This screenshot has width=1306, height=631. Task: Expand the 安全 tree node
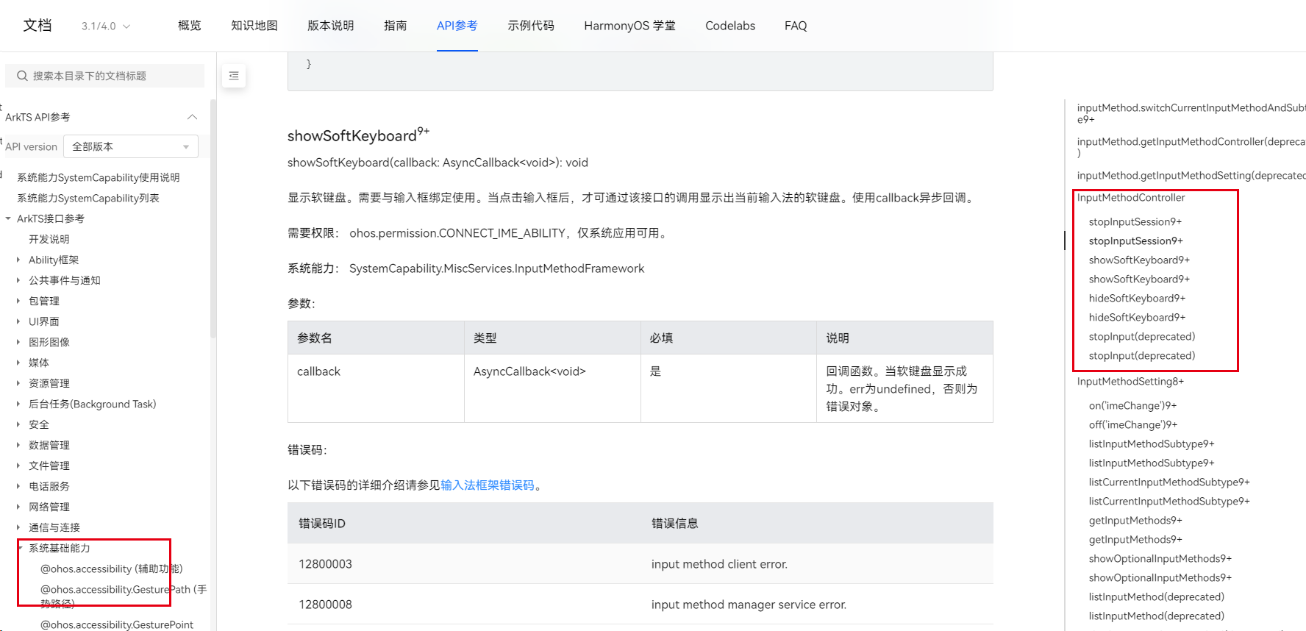pos(18,424)
